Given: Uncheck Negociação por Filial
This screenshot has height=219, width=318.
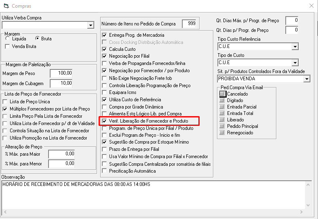Looking at the screenshot, I should tap(104, 56).
